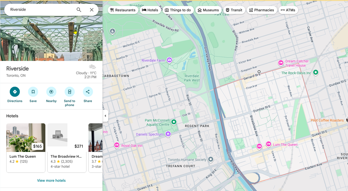Viewport: 348px width, 191px height.
Task: Select The Broadview Hotel card
Action: point(67,148)
